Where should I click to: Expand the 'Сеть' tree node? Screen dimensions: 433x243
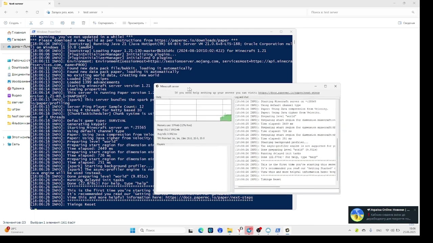click(3, 144)
